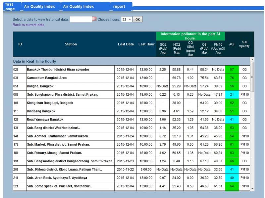Select the Dindaeng Bangkok station row
265x198 pixels.
coord(132,111)
